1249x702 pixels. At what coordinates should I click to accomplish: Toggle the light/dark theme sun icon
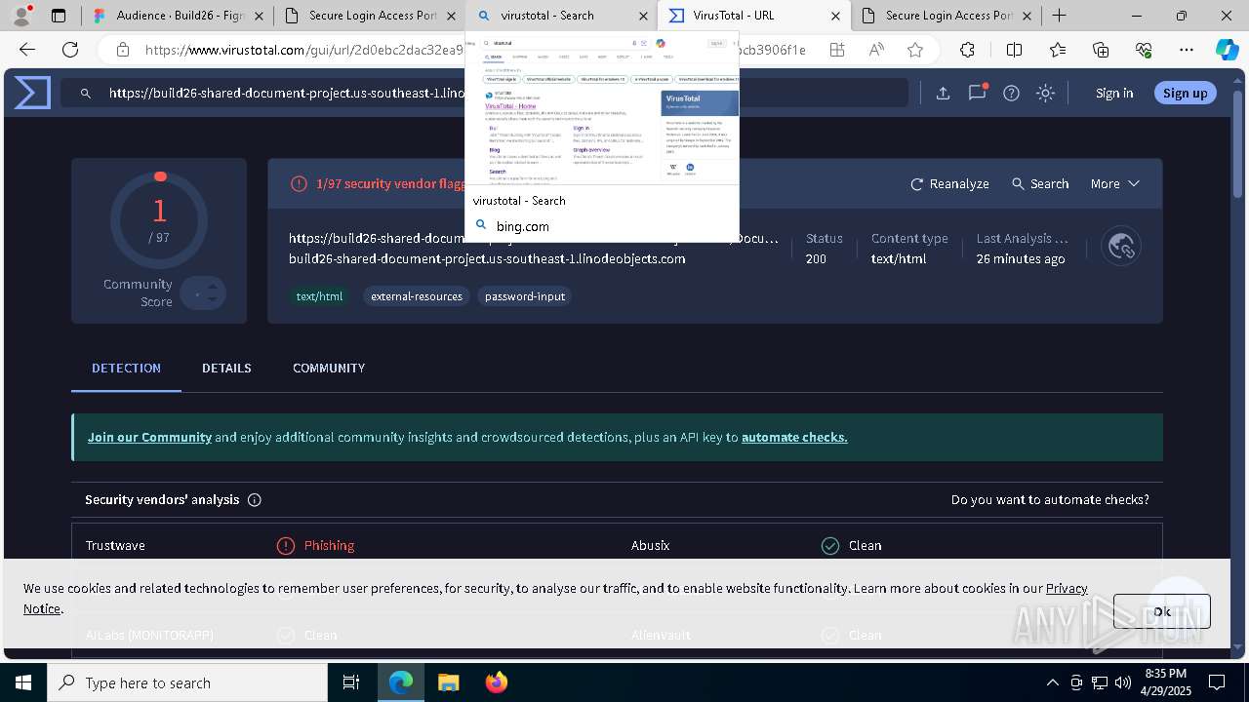tap(1046, 93)
